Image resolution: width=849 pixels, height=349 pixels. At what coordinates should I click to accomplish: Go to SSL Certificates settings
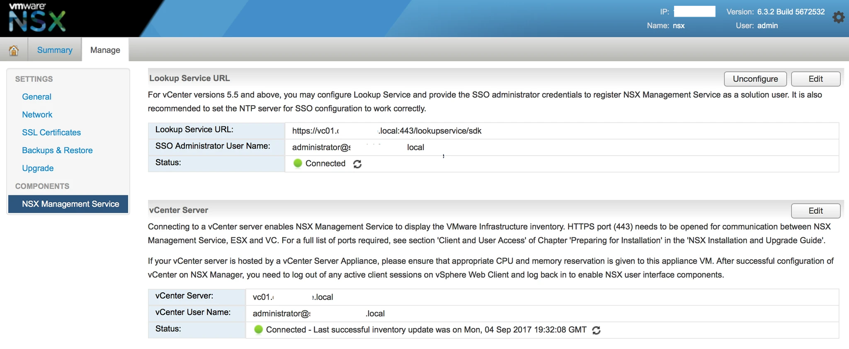click(51, 132)
